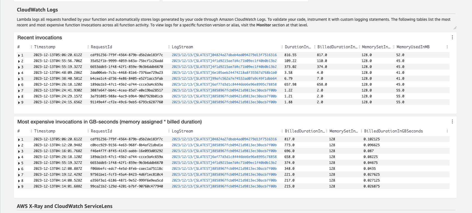Click the column handle left of MemoryUsedInMB header
Viewport: 472px width, 213px height.
click(394, 47)
